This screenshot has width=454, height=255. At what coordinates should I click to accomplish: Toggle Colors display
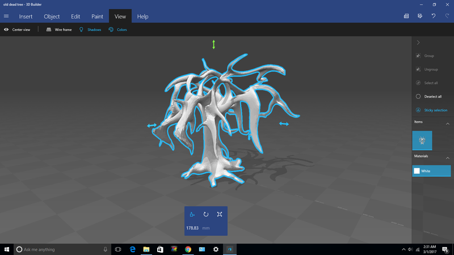coord(118,29)
